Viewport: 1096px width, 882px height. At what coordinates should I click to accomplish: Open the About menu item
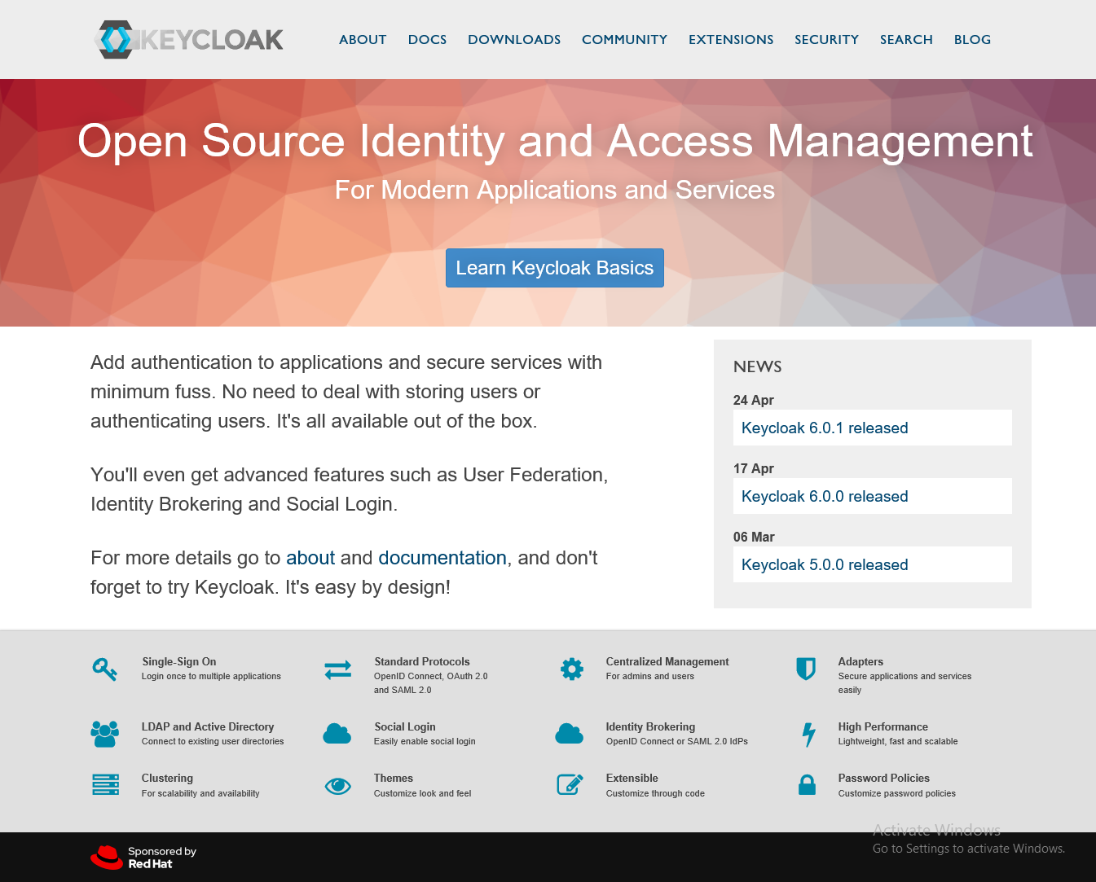point(363,39)
